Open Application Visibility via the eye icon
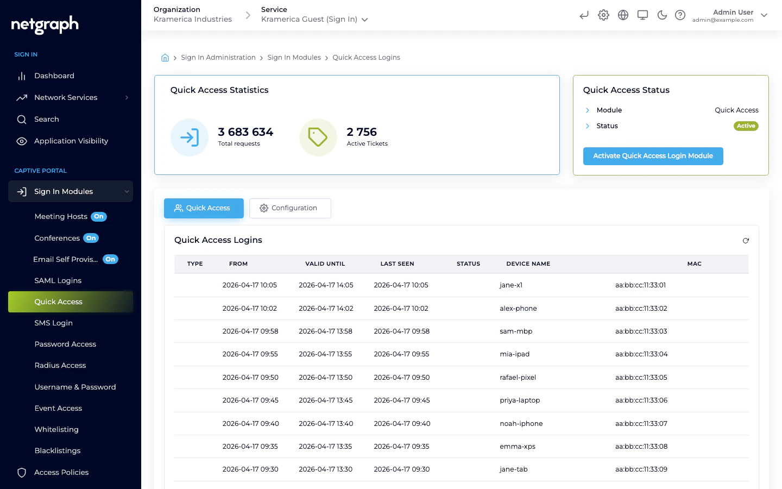Screen dimensions: 782x489 22,141
